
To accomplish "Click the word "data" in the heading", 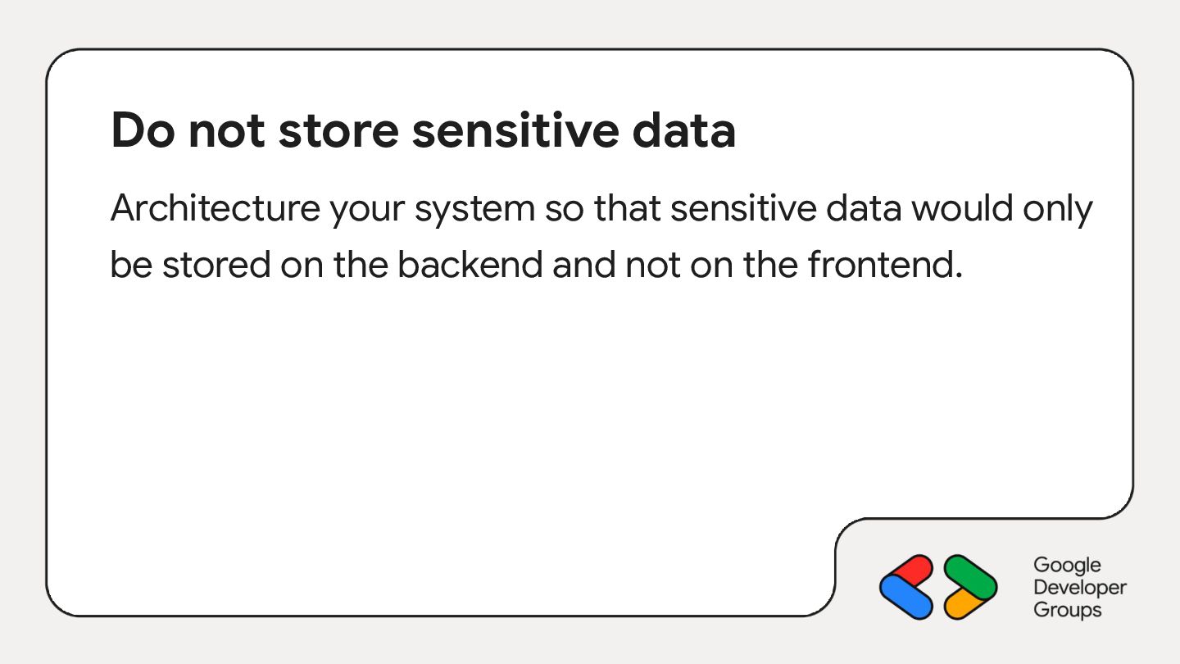I will pos(688,130).
